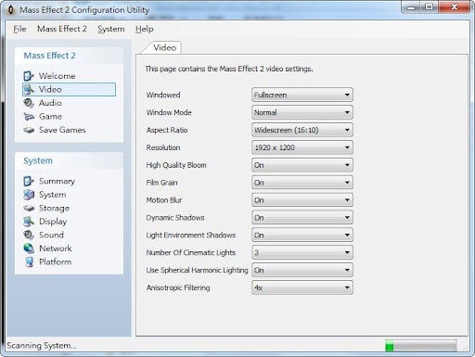
Task: Open the Windowed dropdown set to Fullscreen
Action: pyautogui.click(x=302, y=95)
